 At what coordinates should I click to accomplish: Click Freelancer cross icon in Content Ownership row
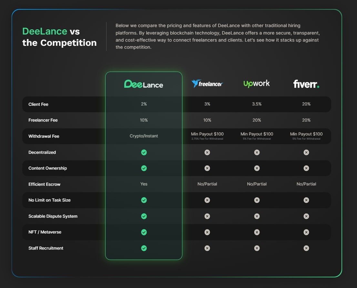[x=207, y=168]
